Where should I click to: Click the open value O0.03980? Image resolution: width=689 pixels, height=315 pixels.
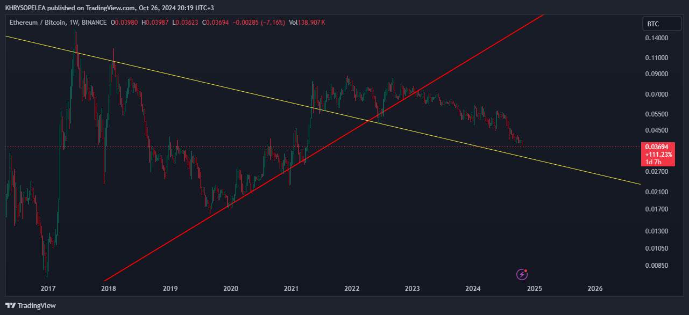124,23
